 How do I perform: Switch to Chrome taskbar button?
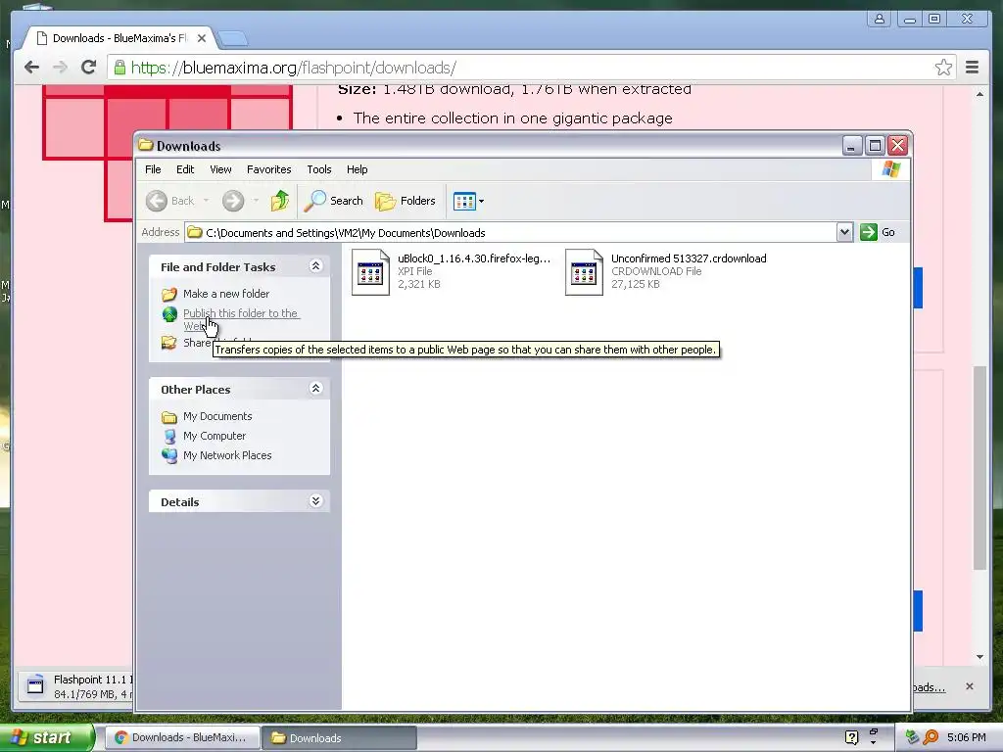pyautogui.click(x=182, y=738)
